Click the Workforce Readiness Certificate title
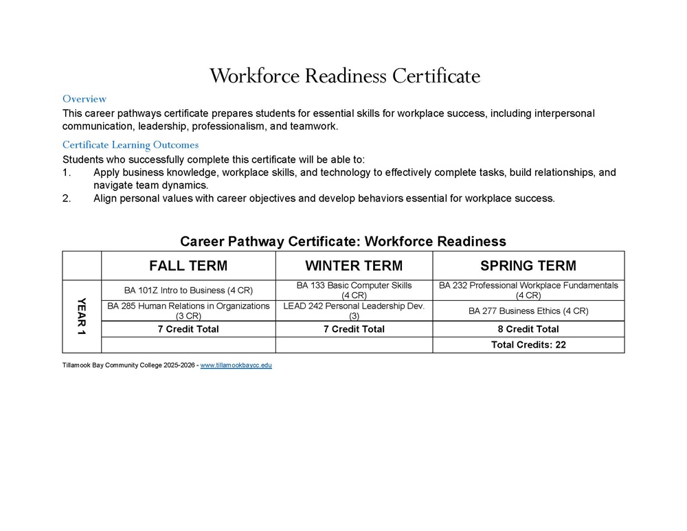687x531 pixels. coord(344,76)
